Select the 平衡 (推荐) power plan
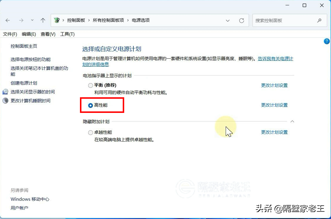The image size is (331, 219). point(90,85)
